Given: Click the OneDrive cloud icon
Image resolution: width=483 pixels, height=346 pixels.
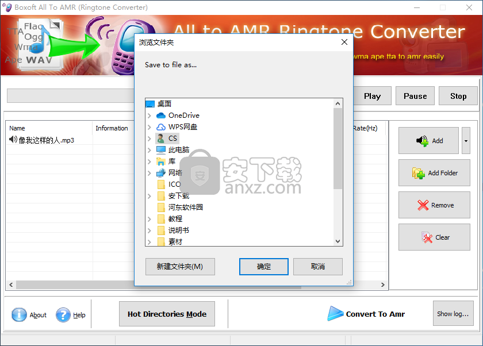Looking at the screenshot, I should click(x=161, y=116).
